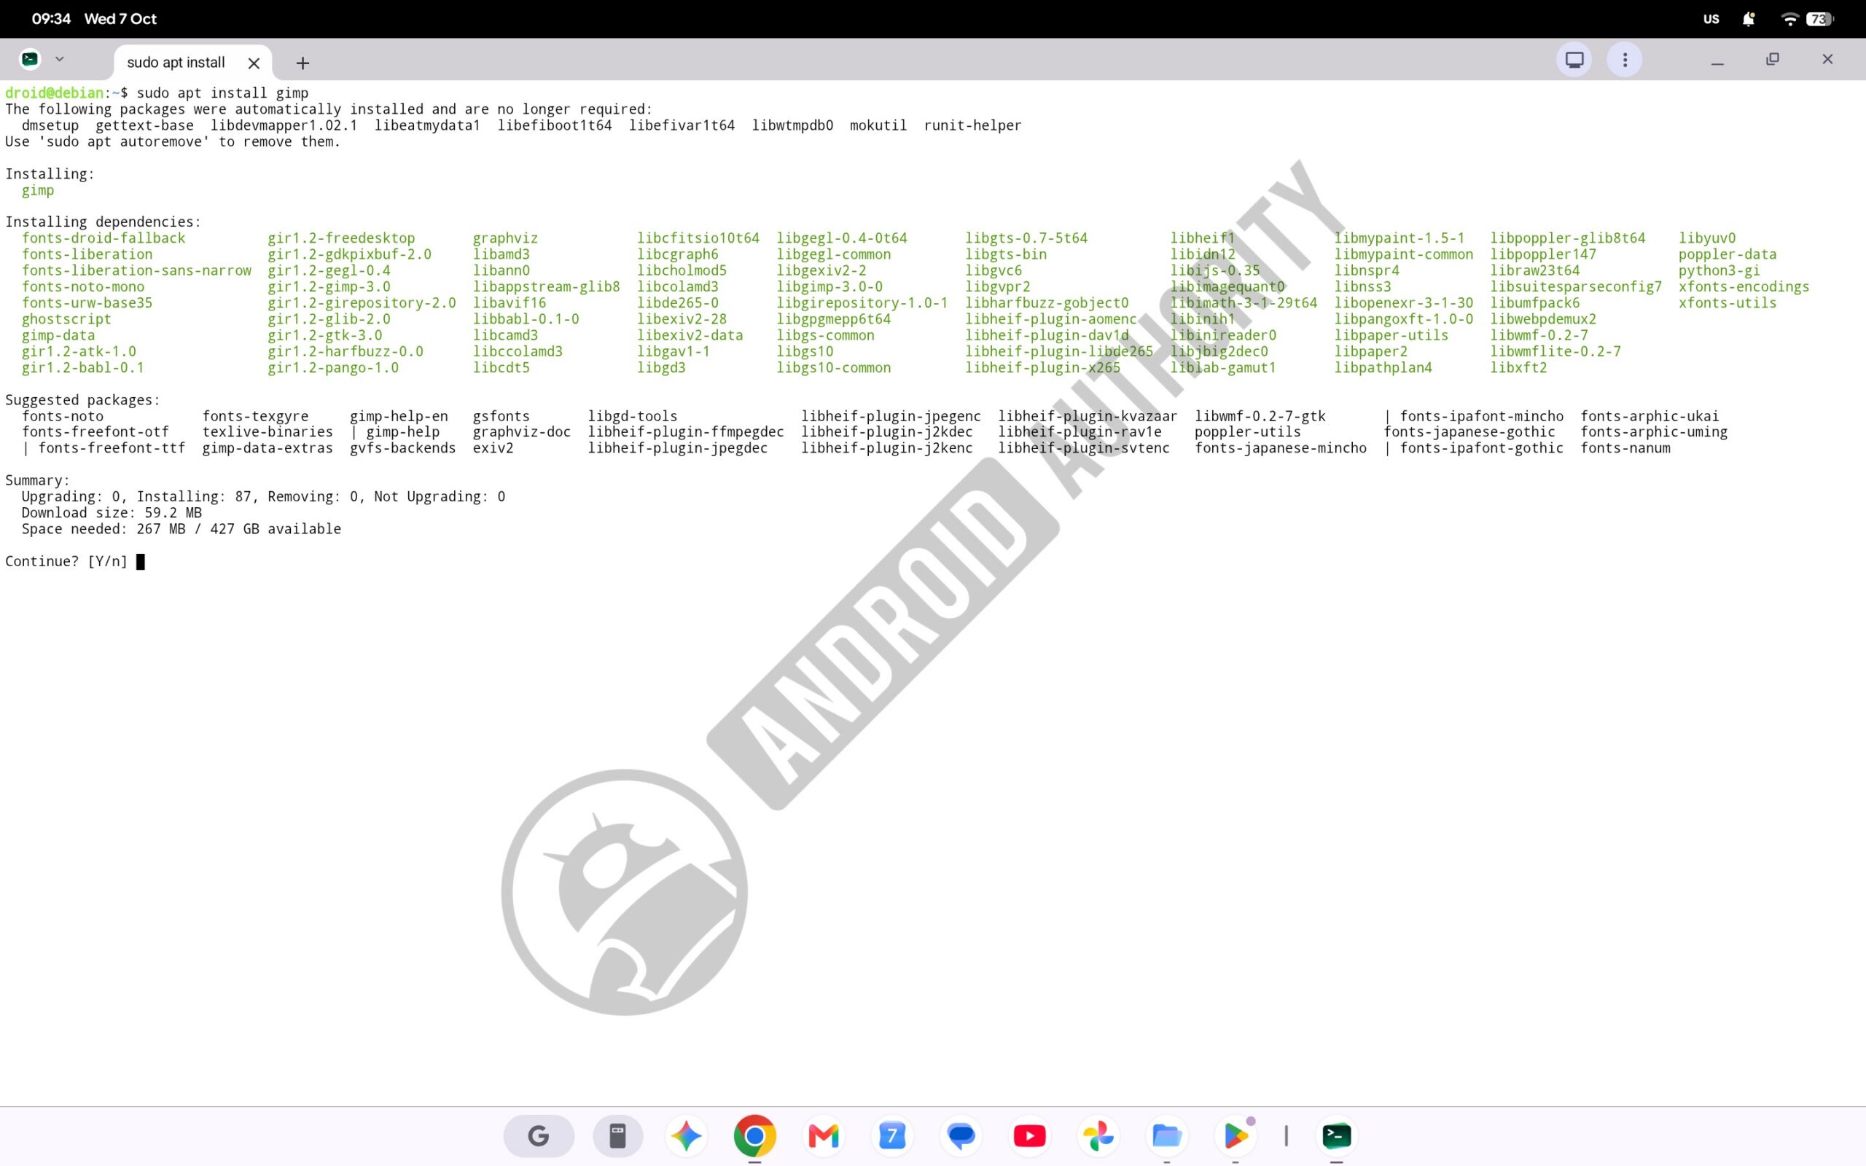This screenshot has width=1866, height=1166.
Task: Open the terminal profile icon in tab bar
Action: 30,59
